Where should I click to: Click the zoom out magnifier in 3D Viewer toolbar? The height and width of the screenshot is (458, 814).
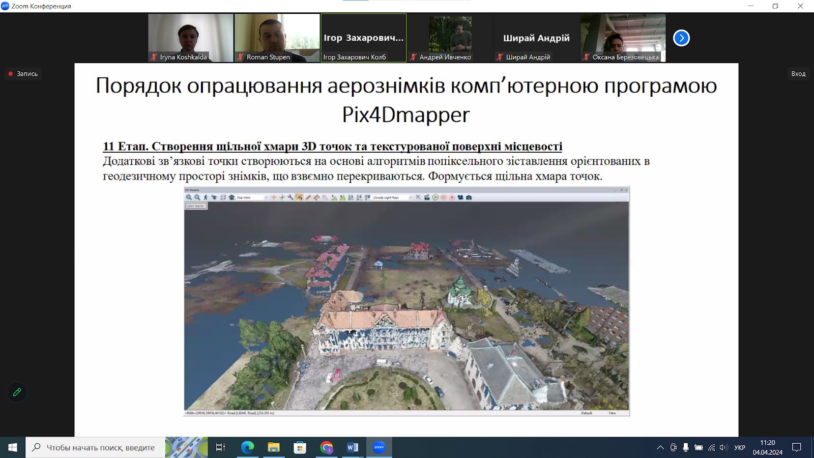pyautogui.click(x=197, y=197)
